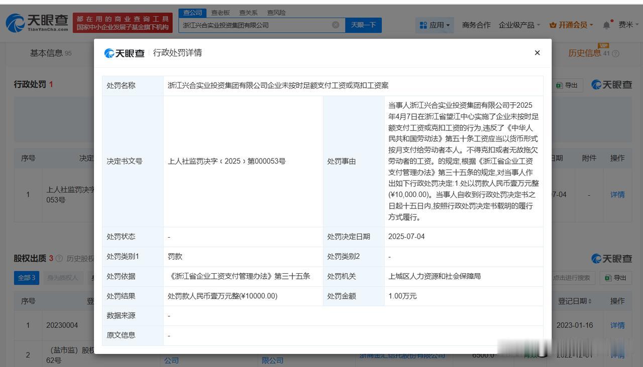Screen dimensions: 643x367
Task: Open the 应用 dropdown menu
Action: click(x=435, y=25)
